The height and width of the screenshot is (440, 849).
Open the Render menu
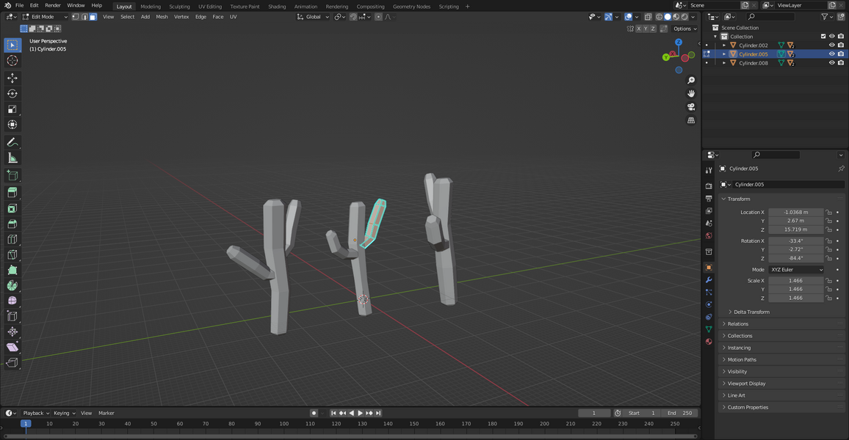[53, 5]
